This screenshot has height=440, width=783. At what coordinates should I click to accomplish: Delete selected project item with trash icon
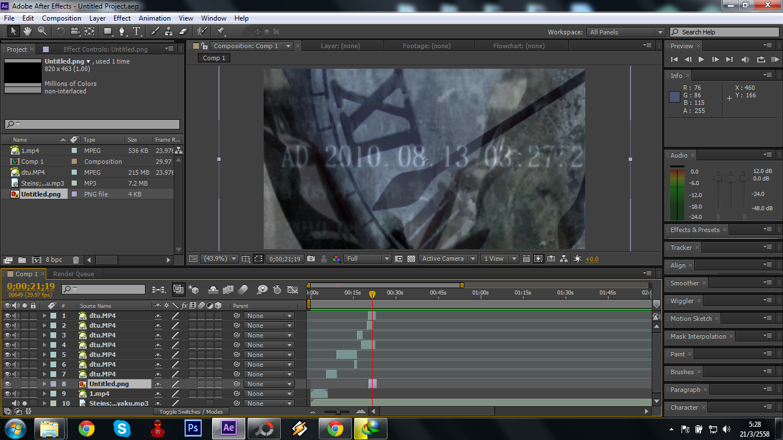pos(76,260)
